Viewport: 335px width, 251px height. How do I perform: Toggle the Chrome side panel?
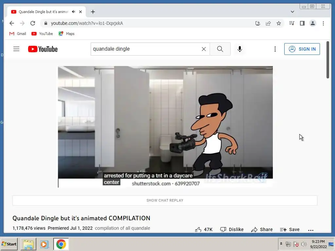[302, 23]
